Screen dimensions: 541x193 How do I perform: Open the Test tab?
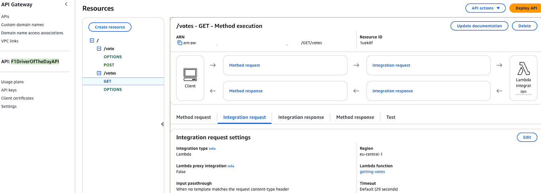coord(391,117)
